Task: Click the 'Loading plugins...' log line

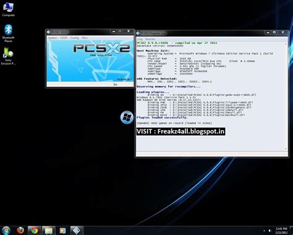Action: click(153, 92)
